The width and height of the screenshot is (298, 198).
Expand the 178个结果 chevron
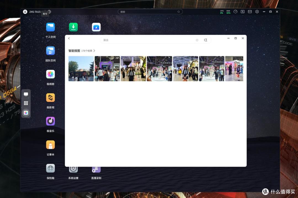point(94,51)
